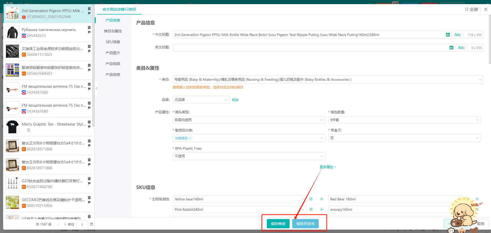
Task: Click 保存修改 button
Action: click(278, 224)
